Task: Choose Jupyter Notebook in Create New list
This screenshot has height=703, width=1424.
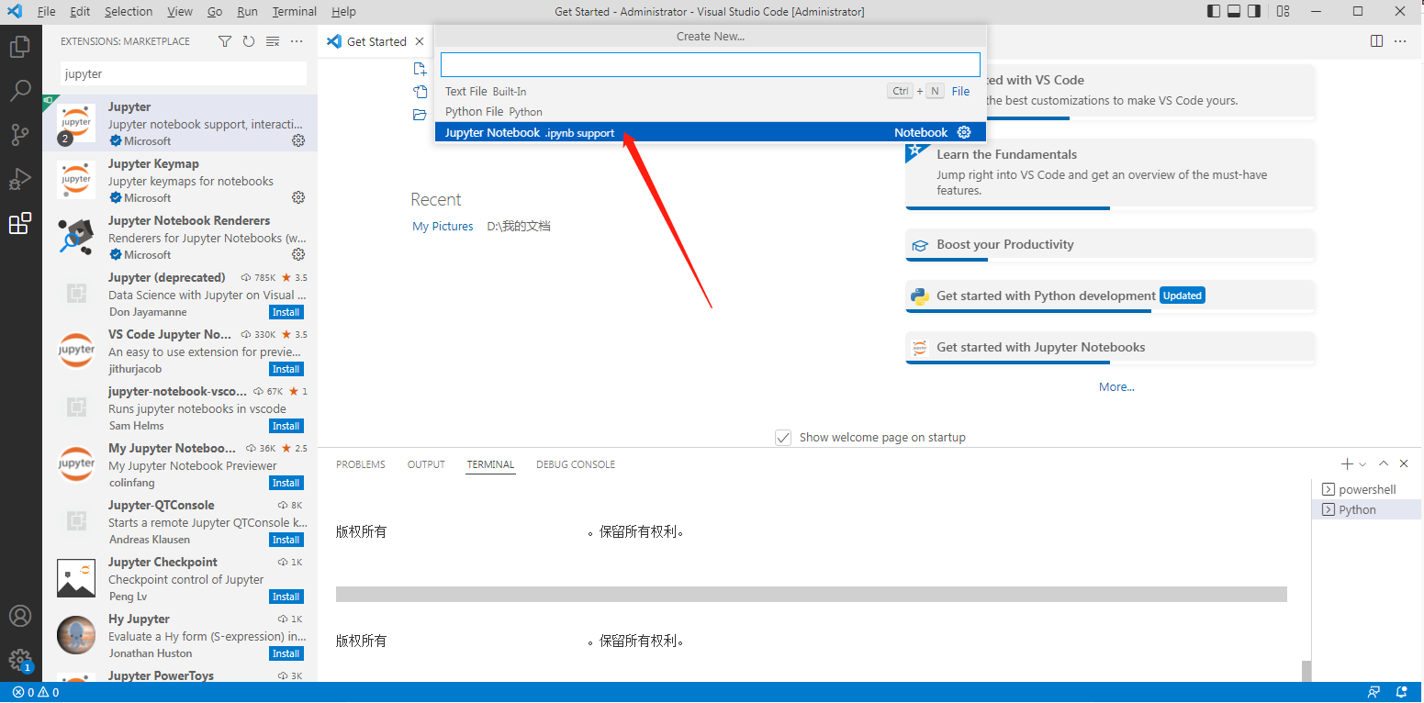Action: 711,132
